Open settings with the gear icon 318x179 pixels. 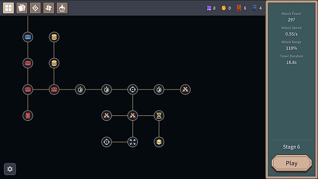click(10, 169)
